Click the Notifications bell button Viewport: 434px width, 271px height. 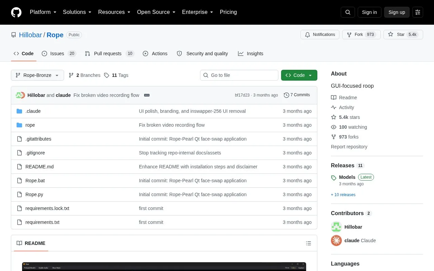point(320,35)
